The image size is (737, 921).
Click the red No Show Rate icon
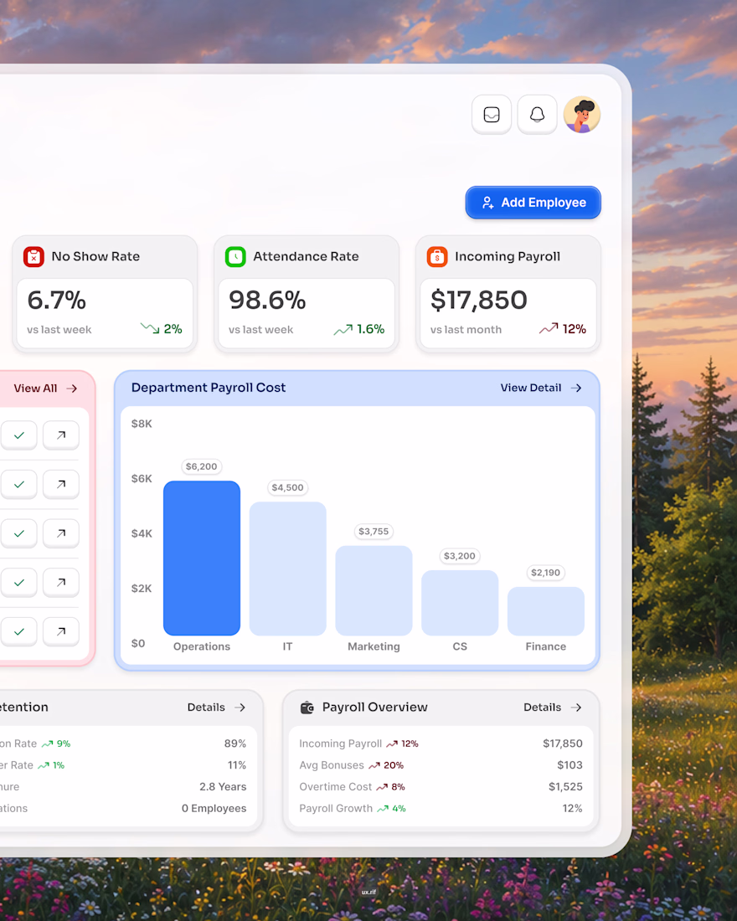(33, 257)
